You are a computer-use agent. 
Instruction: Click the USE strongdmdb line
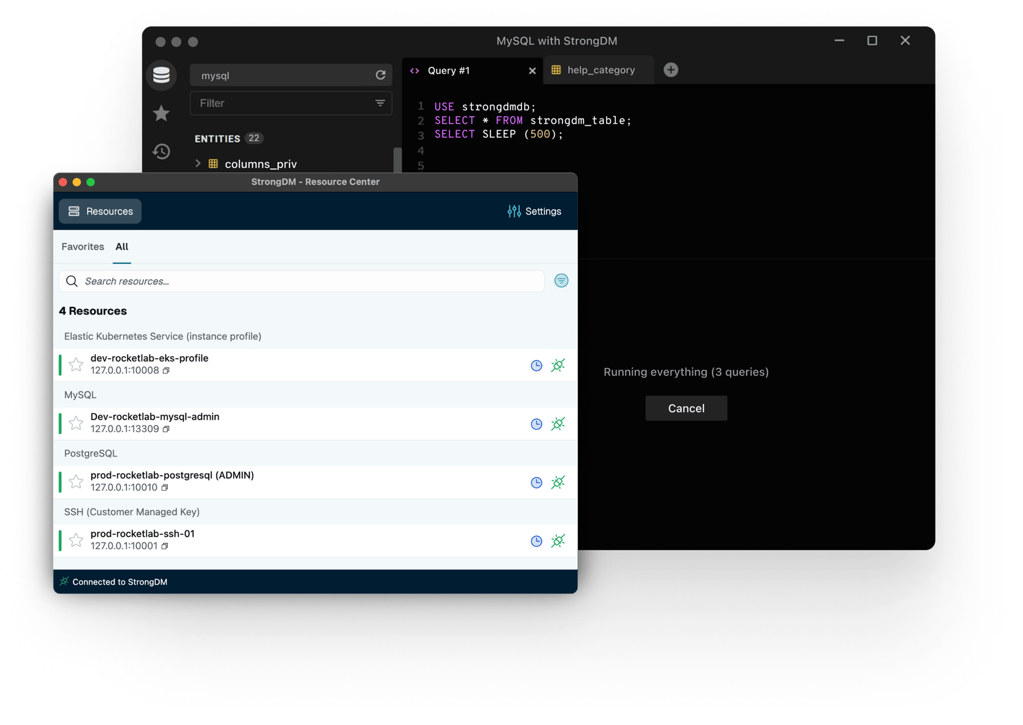click(x=485, y=106)
